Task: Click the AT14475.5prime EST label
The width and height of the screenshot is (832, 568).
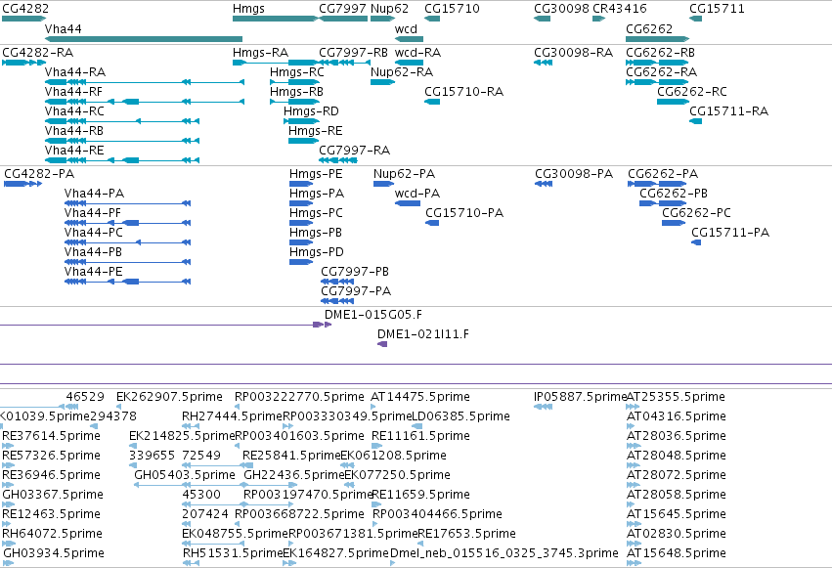Action: click(x=420, y=397)
